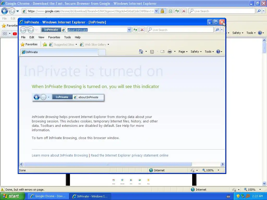Click Help icon in background IE command bar
Viewport: 267px width, 200px height.
point(260,33)
